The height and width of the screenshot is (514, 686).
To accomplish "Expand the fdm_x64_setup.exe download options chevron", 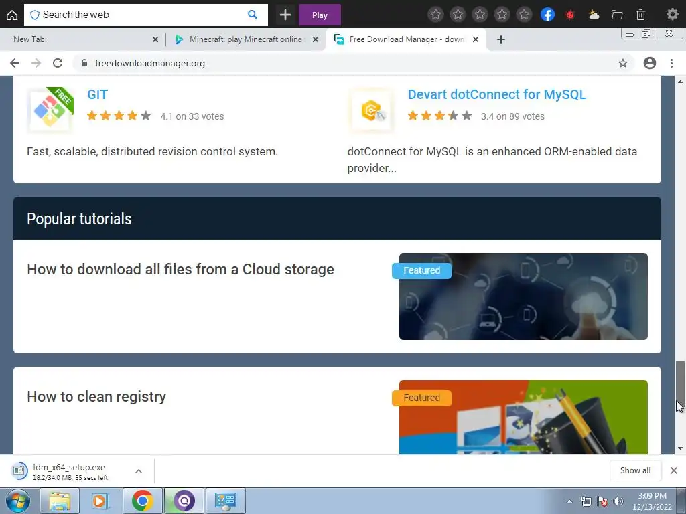I will (x=139, y=471).
